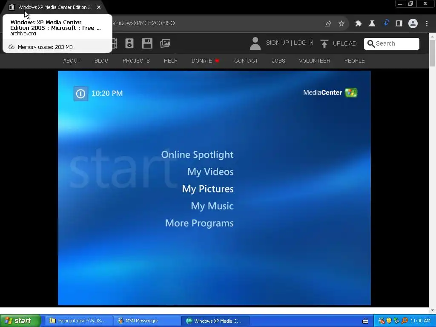
Task: Click the scrollbar down arrow
Action: tap(433, 310)
